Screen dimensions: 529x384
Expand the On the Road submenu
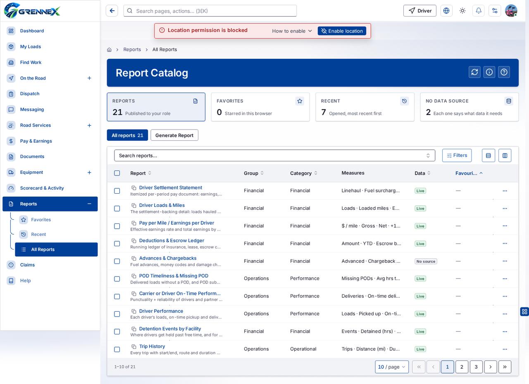coord(89,78)
